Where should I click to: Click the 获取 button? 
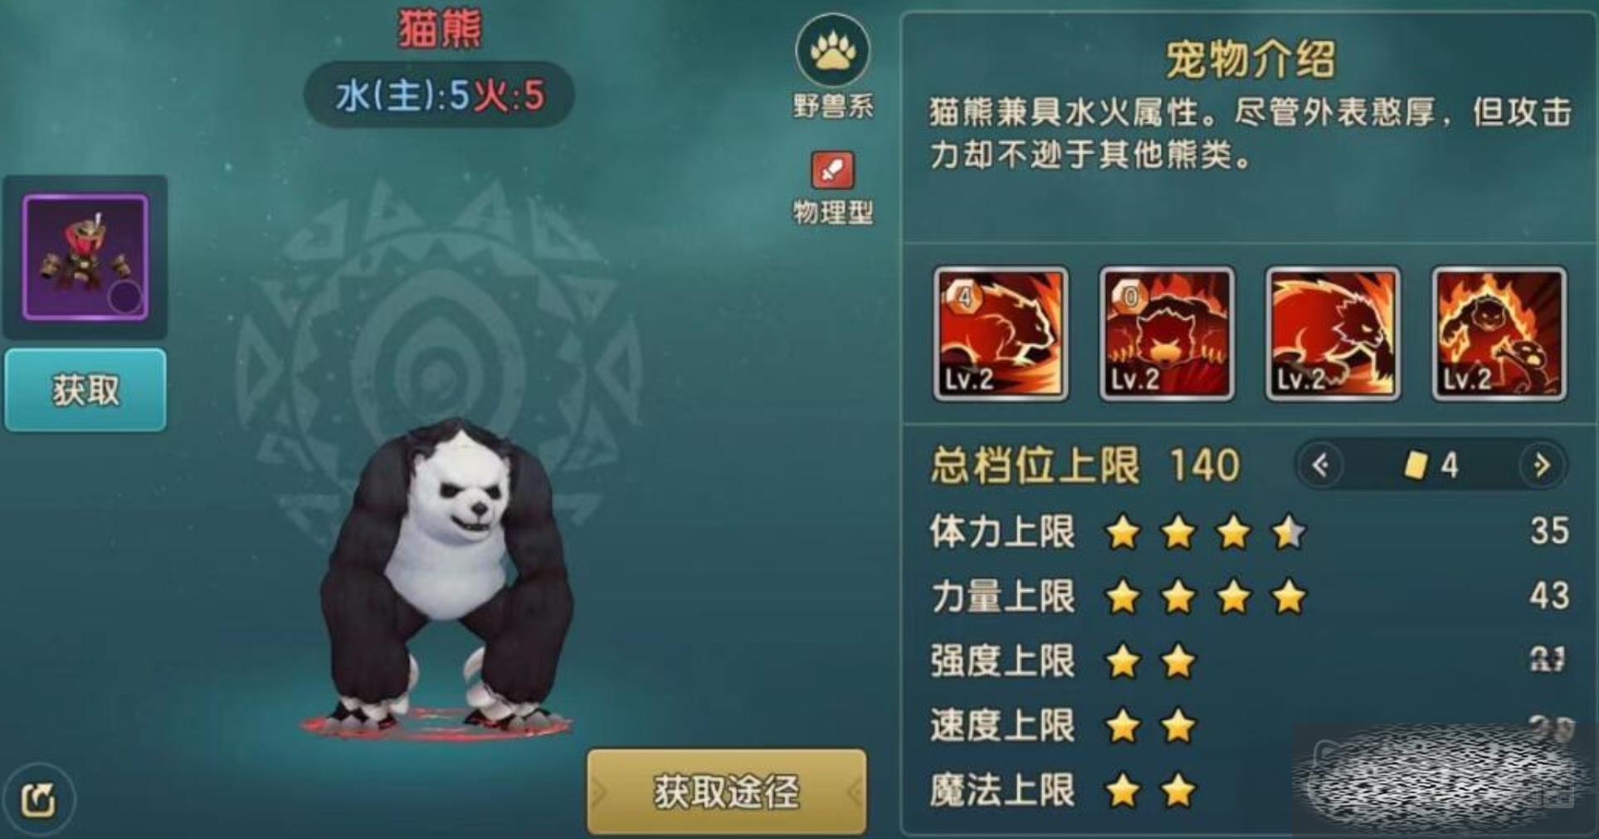[85, 390]
